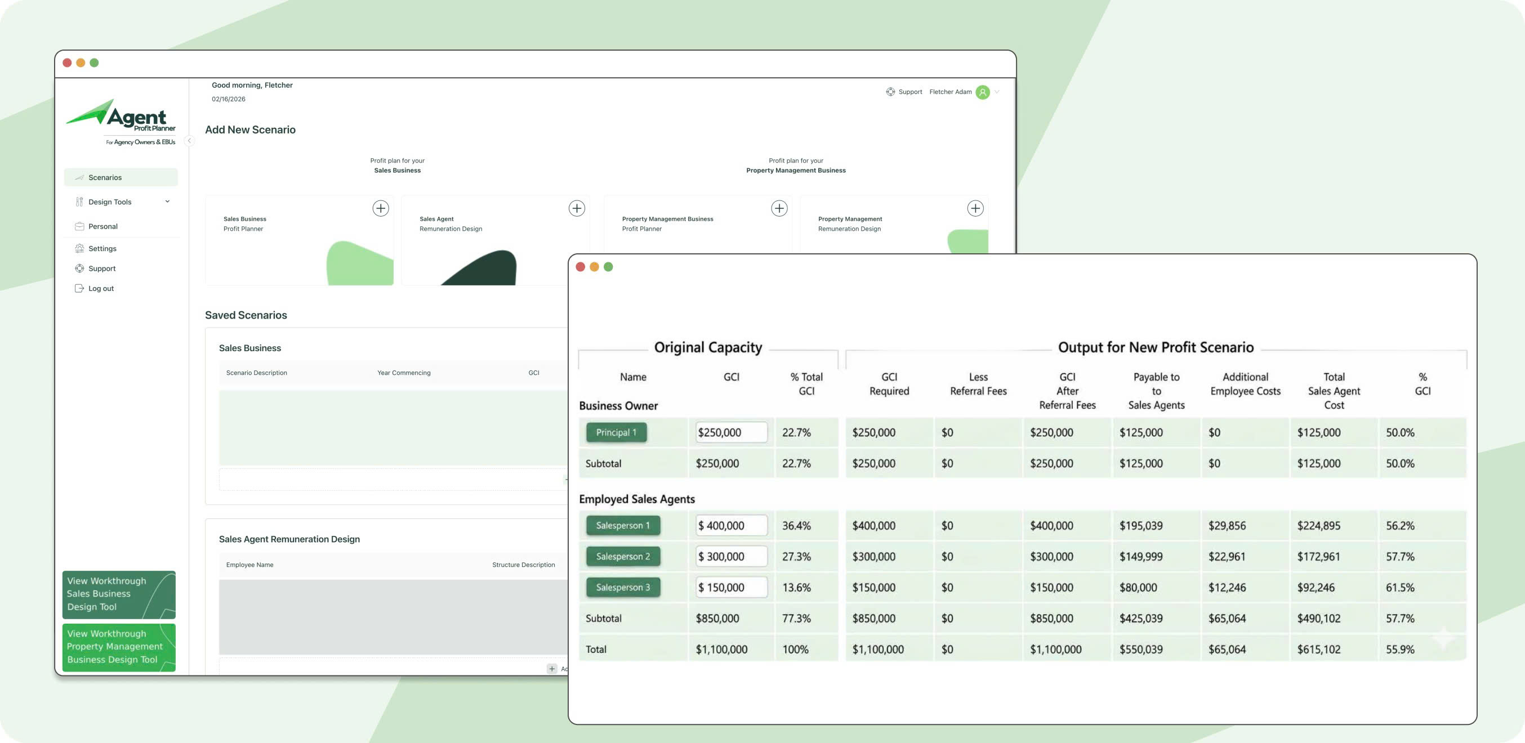Click the Scenarios icon in sidebar

coord(79,177)
